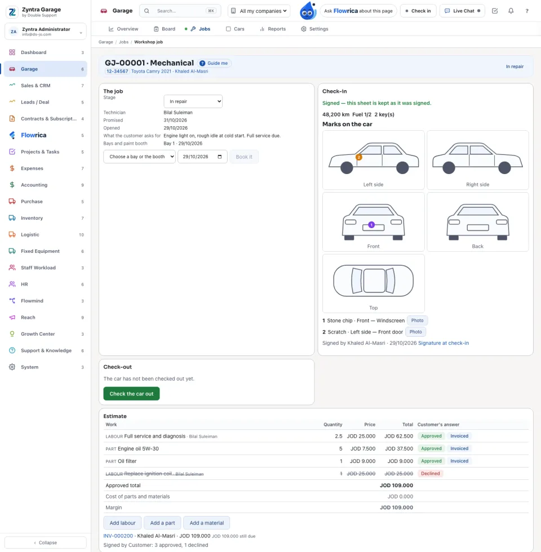Click the Garage breadcrumb link
The width and height of the screenshot is (541, 552).
(106, 42)
